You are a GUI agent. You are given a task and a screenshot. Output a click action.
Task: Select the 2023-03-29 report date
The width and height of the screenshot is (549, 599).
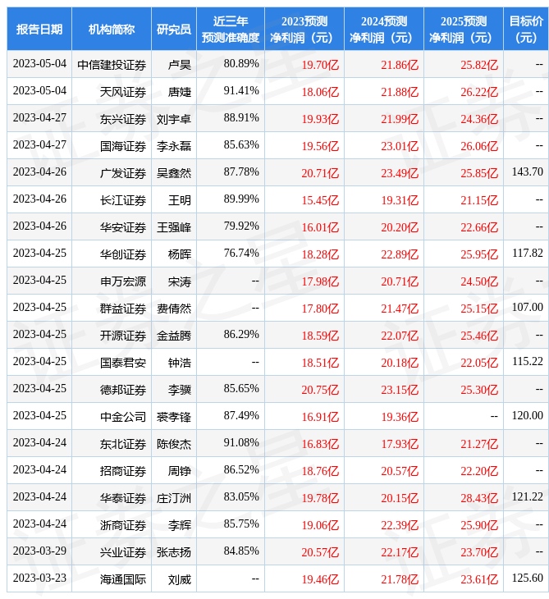point(39,551)
